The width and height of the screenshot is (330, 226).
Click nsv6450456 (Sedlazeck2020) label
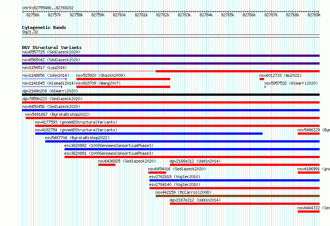[51, 107]
